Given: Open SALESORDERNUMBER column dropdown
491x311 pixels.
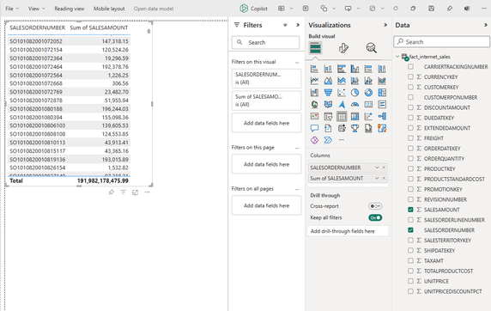Looking at the screenshot, I should (377, 168).
